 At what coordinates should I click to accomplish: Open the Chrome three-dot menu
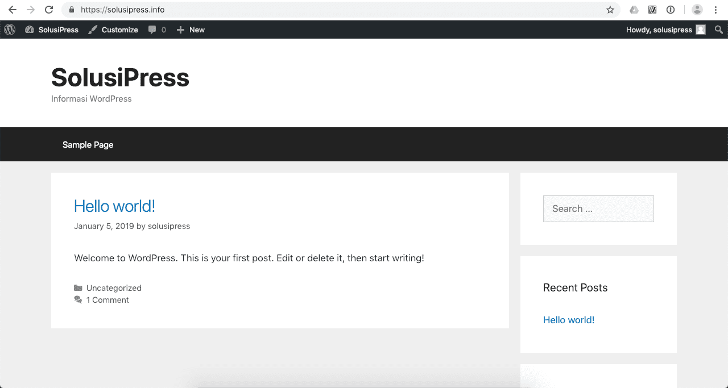point(716,10)
